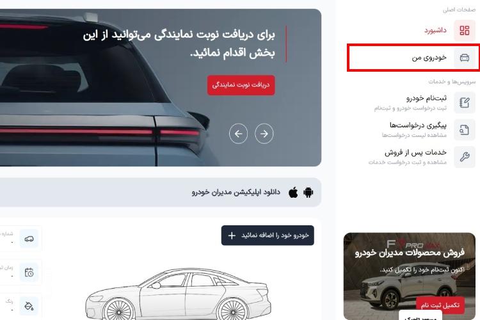The width and height of the screenshot is (480, 320).
Task: Open the پیگیری درخواست‌ها document search icon
Action: pyautogui.click(x=465, y=130)
